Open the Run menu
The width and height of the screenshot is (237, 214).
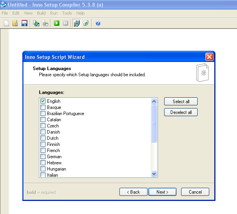coord(54,13)
